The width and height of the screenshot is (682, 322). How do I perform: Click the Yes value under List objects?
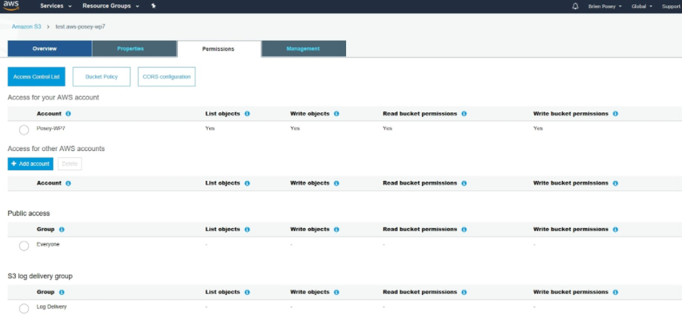210,129
